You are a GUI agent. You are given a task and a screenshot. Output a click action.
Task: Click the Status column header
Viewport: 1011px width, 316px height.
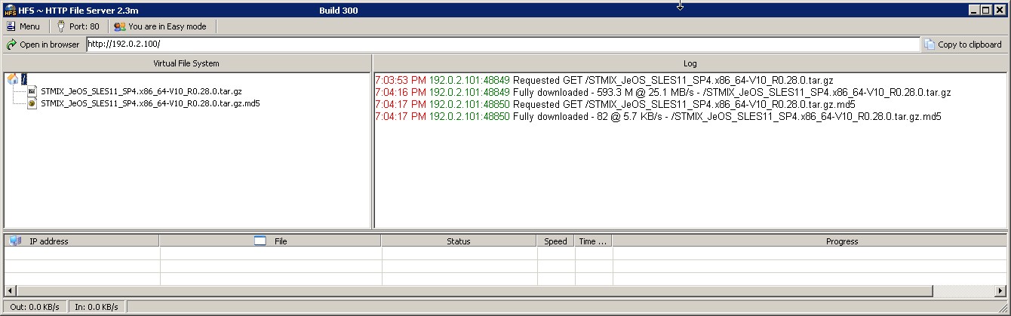tap(459, 241)
